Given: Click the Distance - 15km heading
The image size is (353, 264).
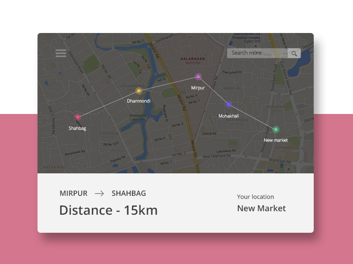Looking at the screenshot, I should pyautogui.click(x=109, y=210).
